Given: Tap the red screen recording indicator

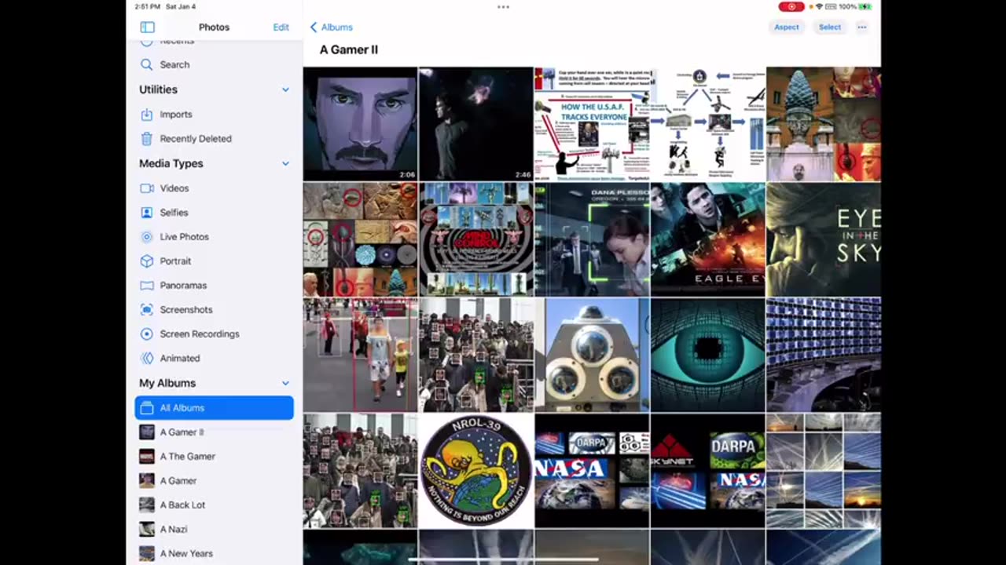Looking at the screenshot, I should coord(791,6).
